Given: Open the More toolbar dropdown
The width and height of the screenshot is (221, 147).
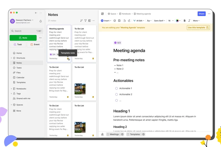Looking at the screenshot, I should [x=196, y=21].
